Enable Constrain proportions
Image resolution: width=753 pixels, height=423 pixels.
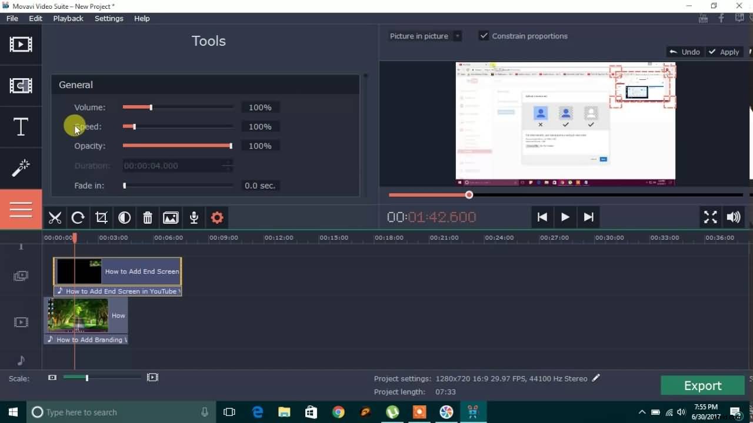pyautogui.click(x=484, y=36)
